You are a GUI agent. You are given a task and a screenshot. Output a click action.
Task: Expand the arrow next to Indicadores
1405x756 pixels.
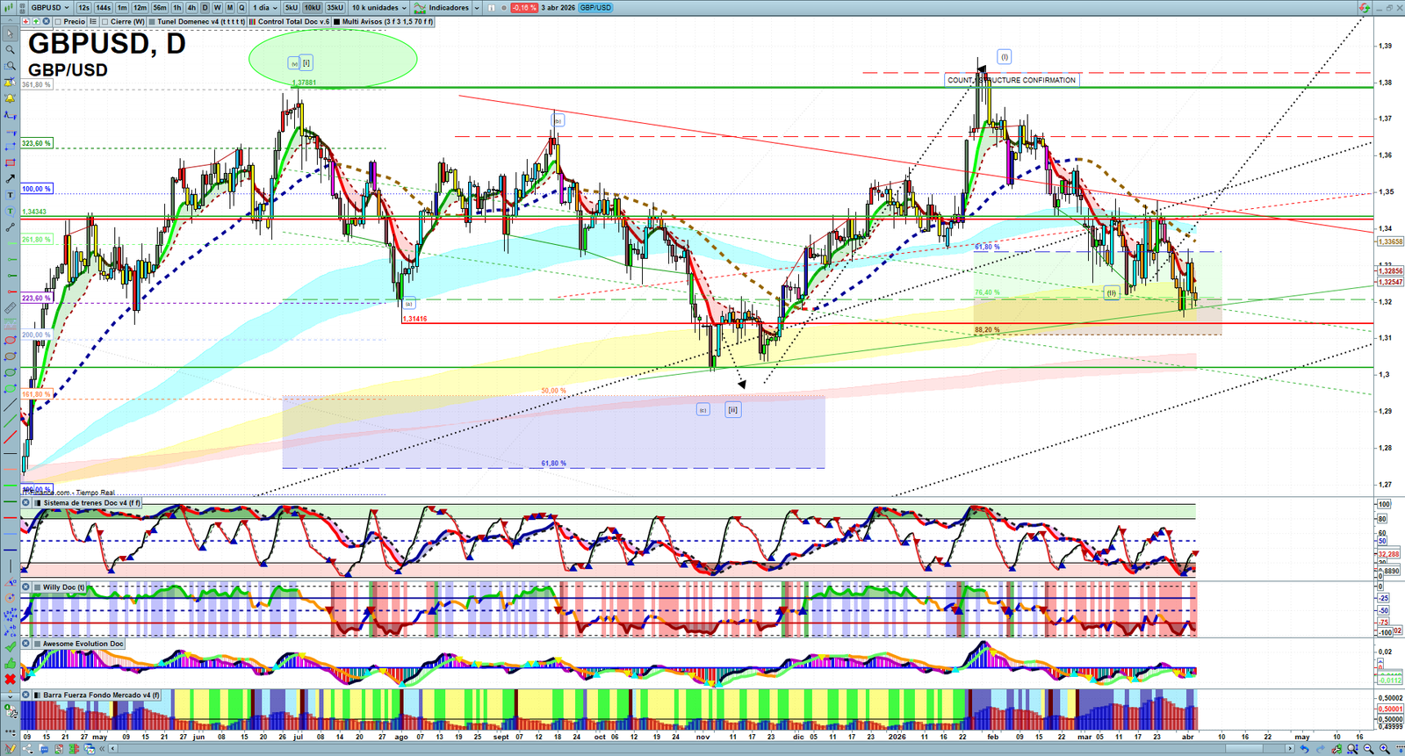(477, 7)
